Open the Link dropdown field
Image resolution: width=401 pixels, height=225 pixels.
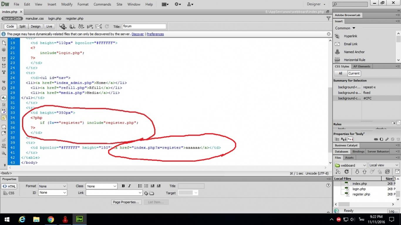114,193
